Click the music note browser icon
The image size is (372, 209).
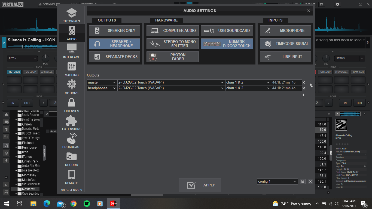click(x=6, y=146)
